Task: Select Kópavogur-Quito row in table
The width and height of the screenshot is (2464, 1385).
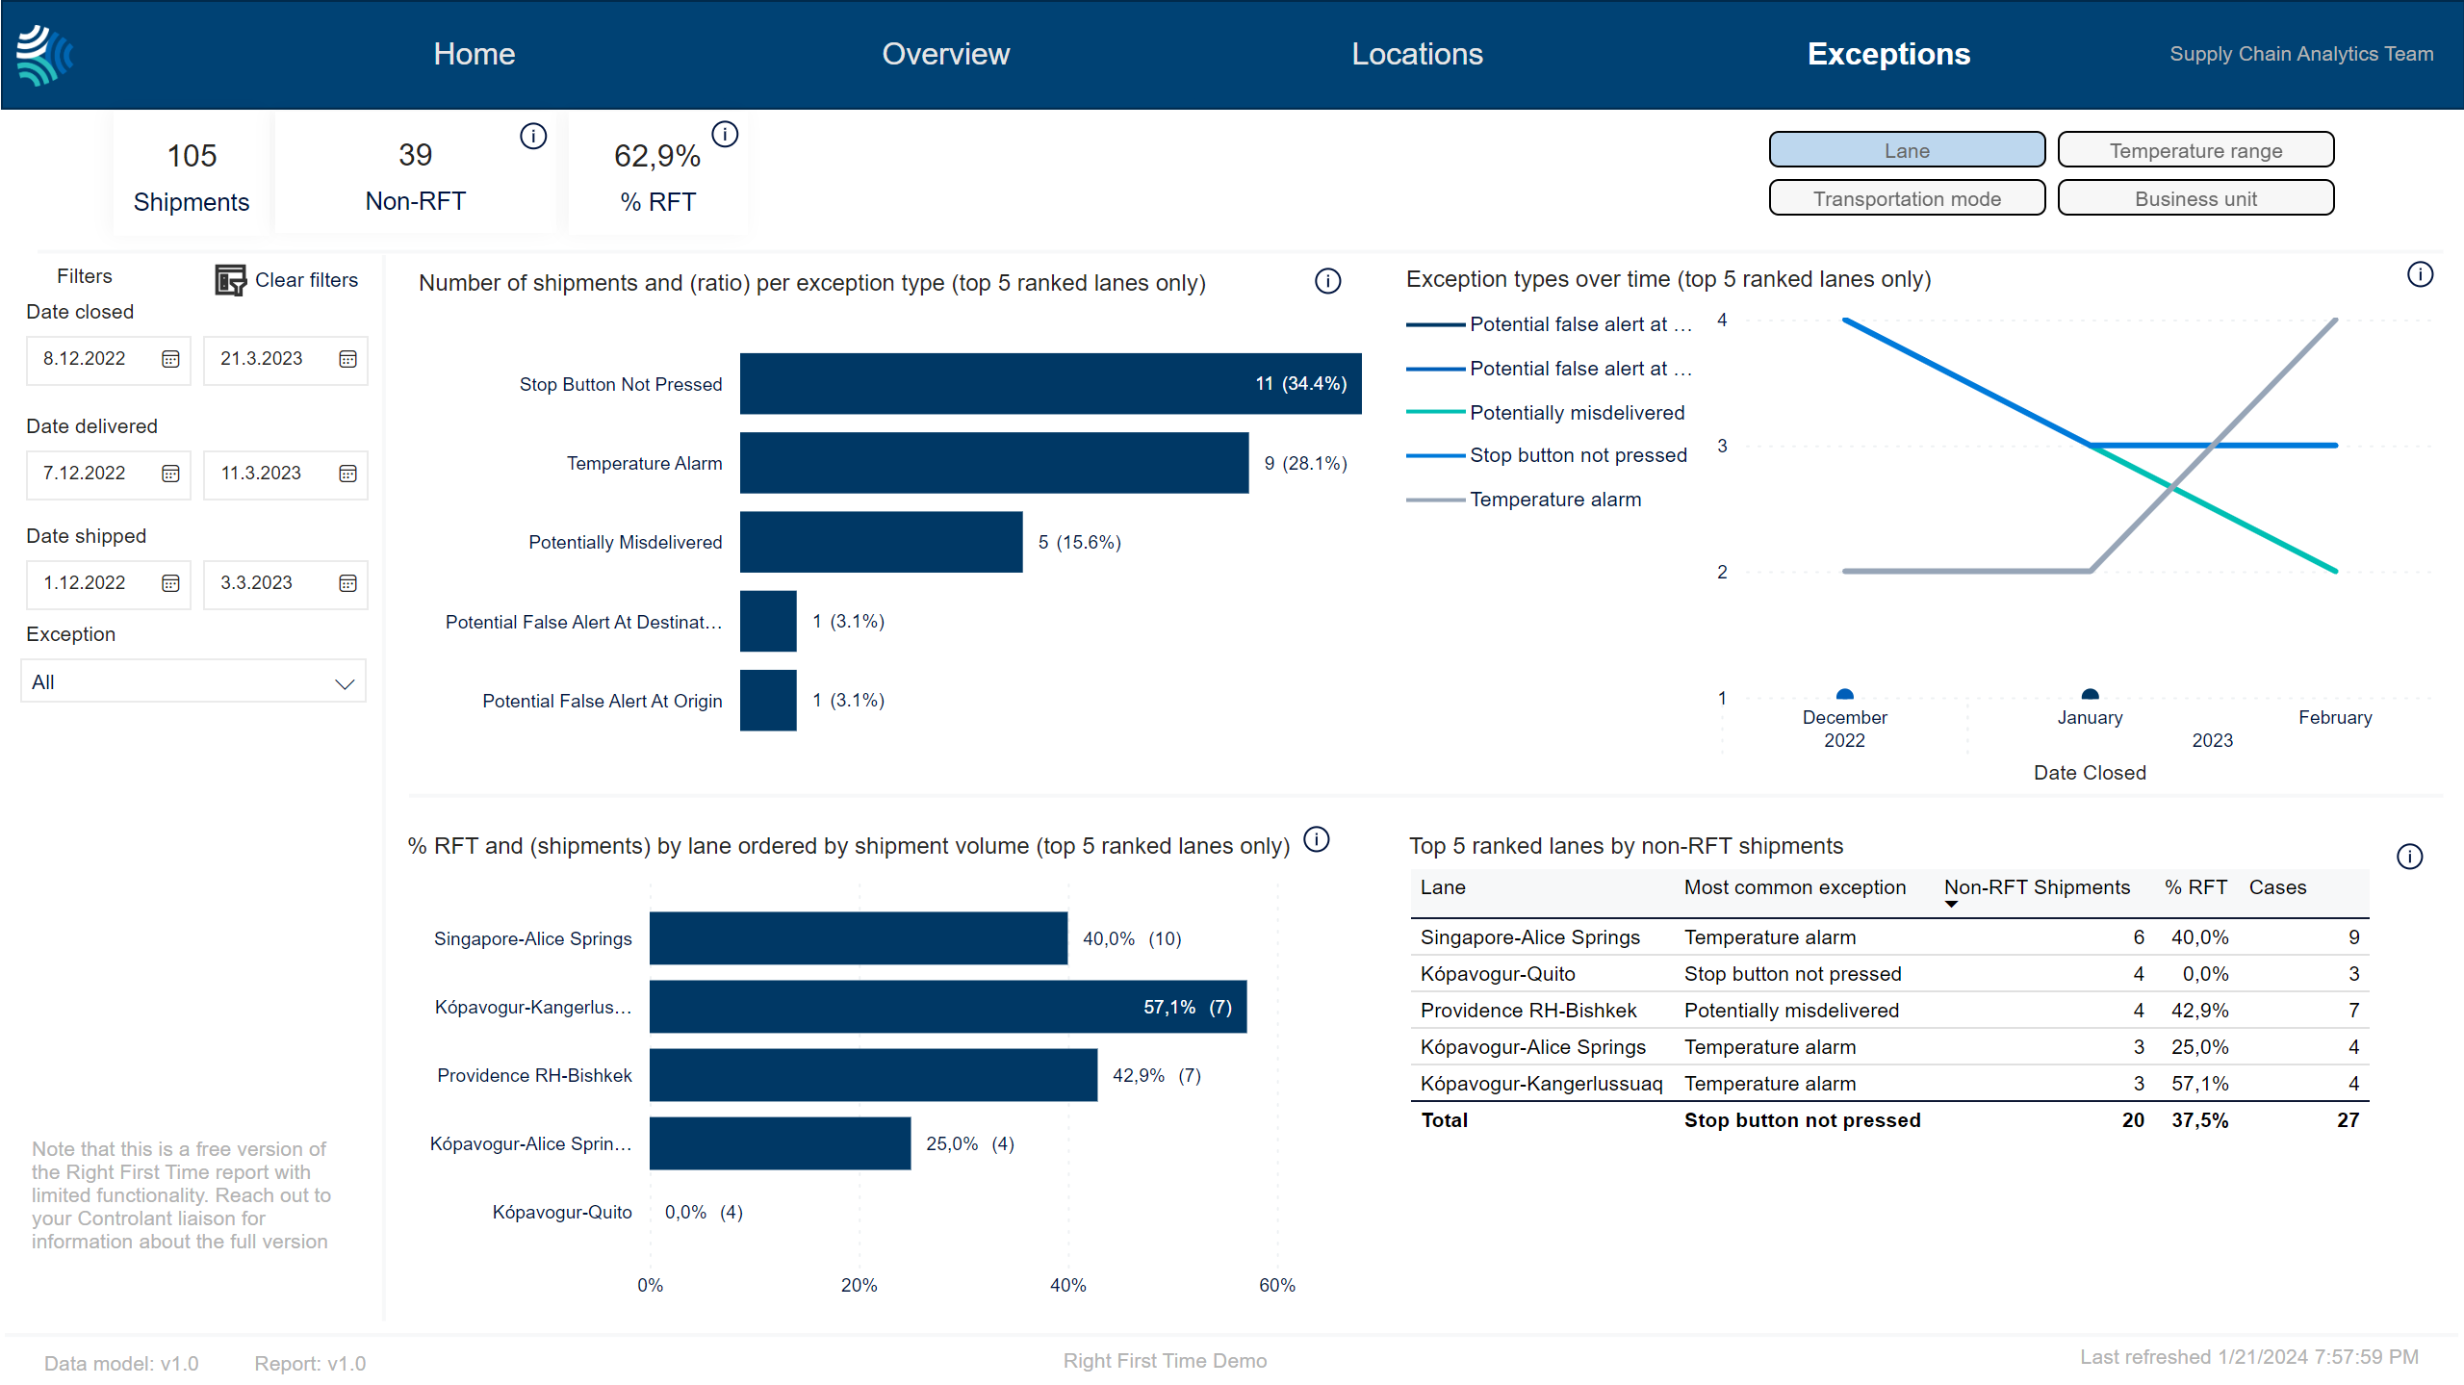Action: (1889, 974)
